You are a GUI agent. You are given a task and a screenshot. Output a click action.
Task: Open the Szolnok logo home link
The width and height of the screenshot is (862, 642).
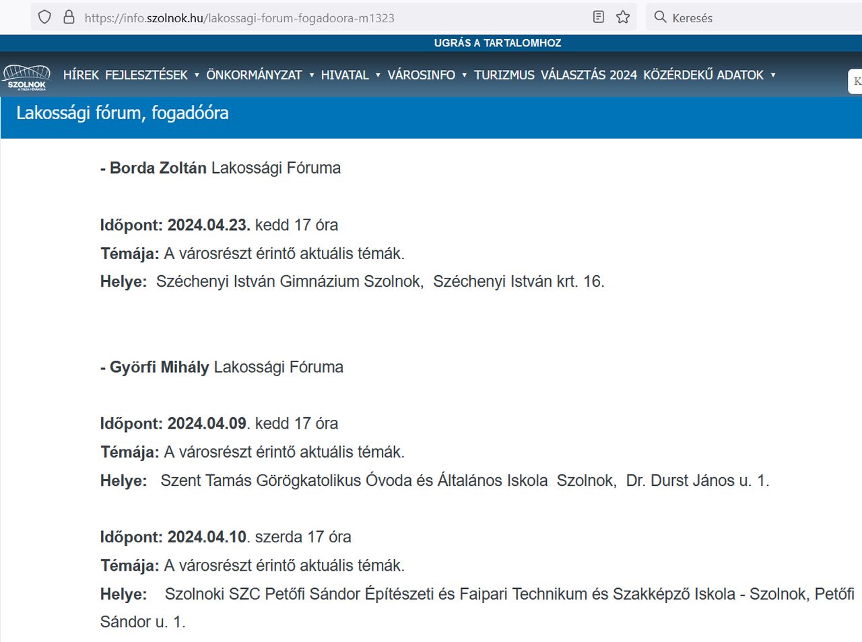(x=27, y=77)
